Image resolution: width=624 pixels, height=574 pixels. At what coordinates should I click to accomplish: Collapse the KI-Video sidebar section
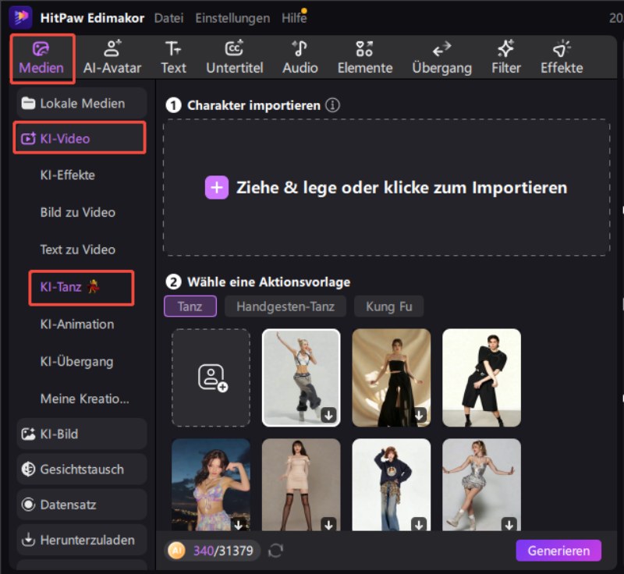(80, 138)
